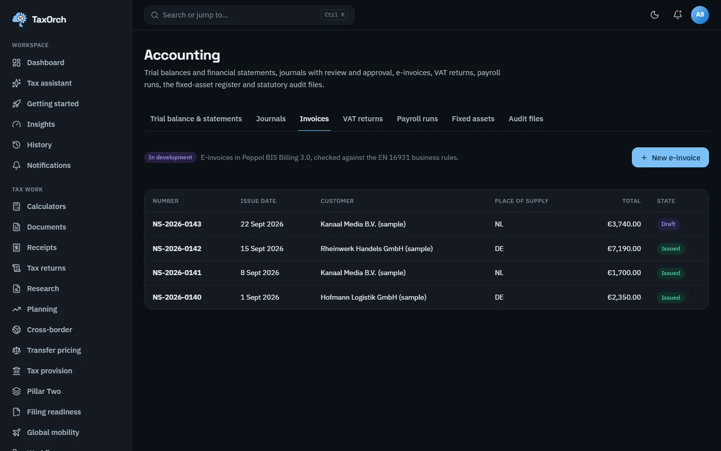
Task: Open notifications bell in top bar
Action: tap(677, 15)
